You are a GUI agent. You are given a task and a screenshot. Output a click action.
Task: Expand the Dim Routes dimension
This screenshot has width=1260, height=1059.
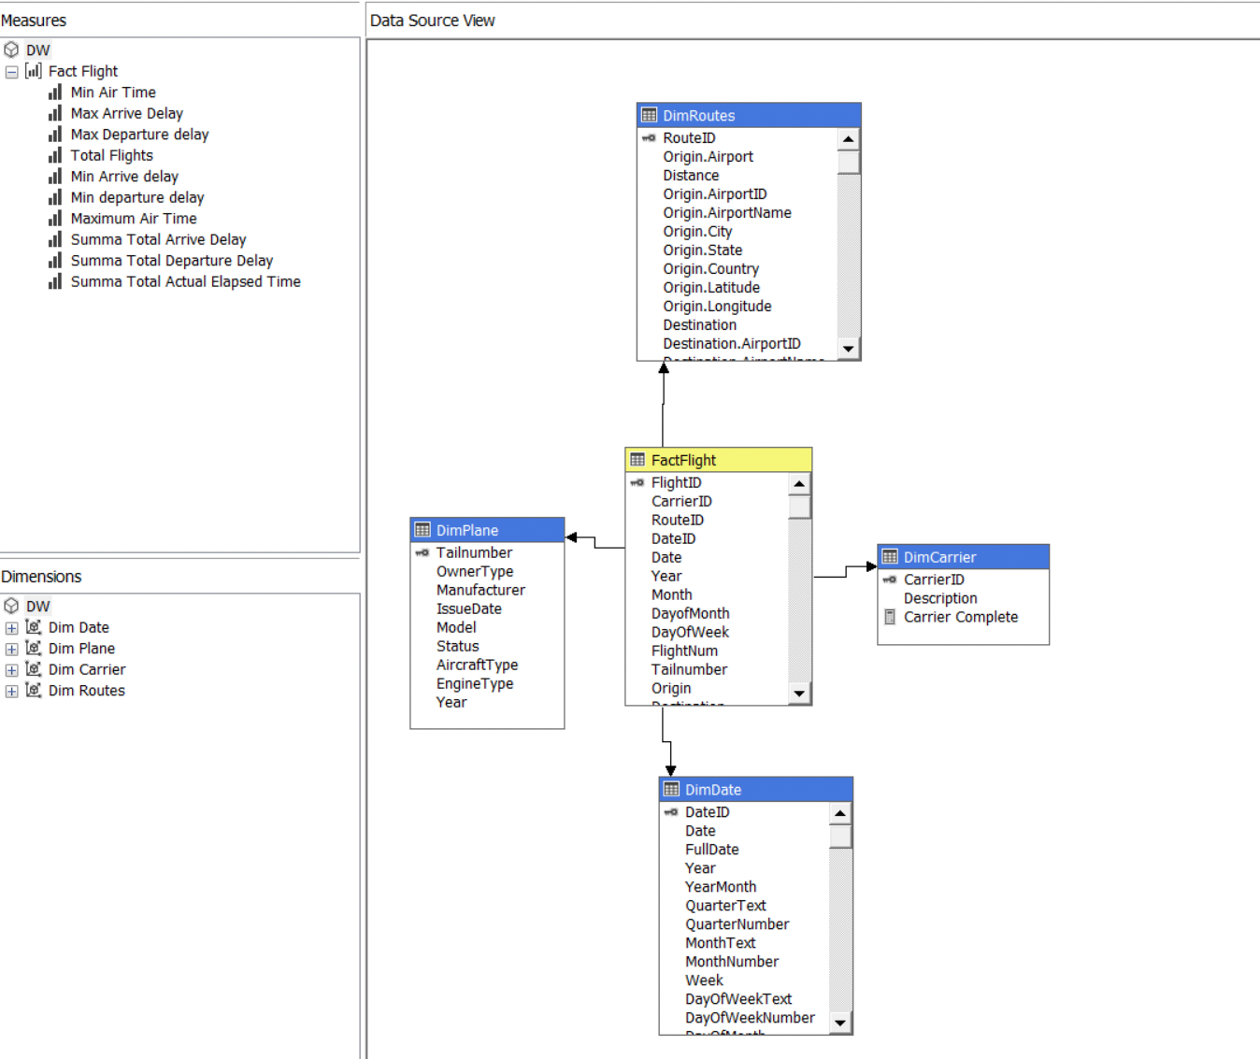click(x=11, y=691)
